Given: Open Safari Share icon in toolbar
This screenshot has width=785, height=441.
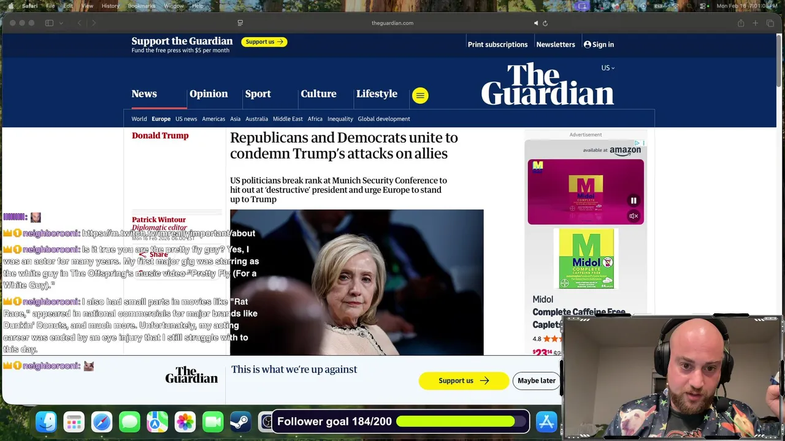Looking at the screenshot, I should [x=741, y=23].
